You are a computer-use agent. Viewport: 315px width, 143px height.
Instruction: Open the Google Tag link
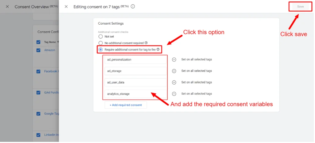(x=51, y=114)
